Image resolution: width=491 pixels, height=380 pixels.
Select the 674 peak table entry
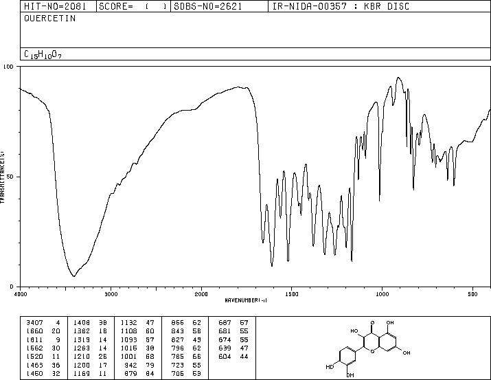(233, 340)
